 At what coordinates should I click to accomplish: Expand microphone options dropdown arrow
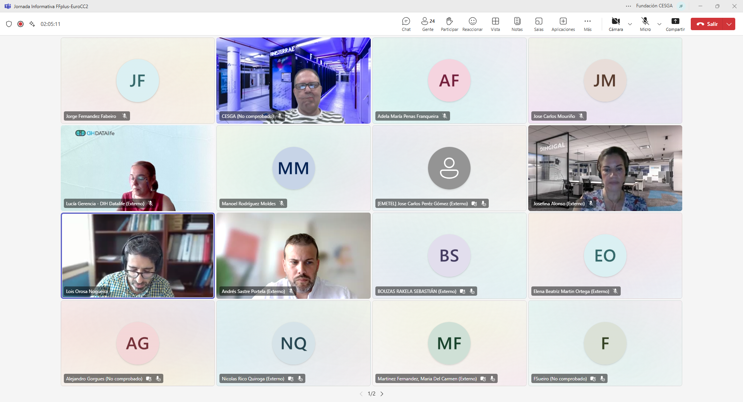659,24
